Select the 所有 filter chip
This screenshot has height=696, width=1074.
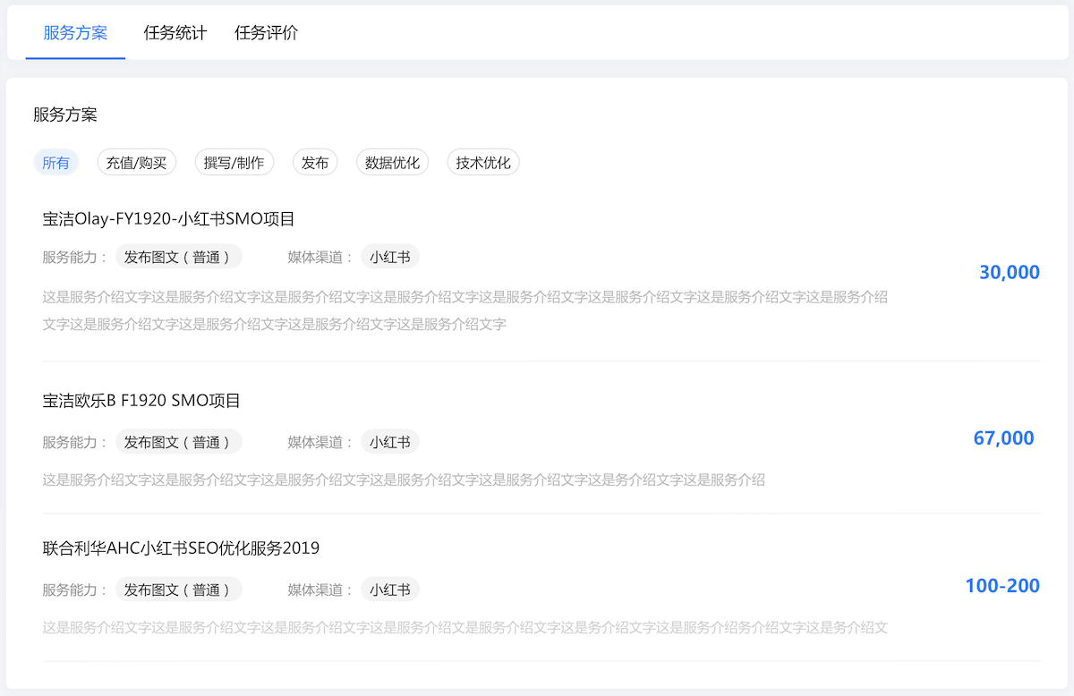tap(56, 163)
